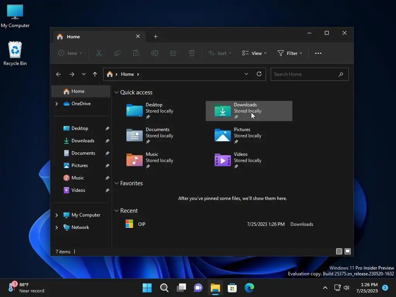Open Videos folder tile in Quick access
Image resolution: width=396 pixels, height=297 pixels.
coord(249,160)
